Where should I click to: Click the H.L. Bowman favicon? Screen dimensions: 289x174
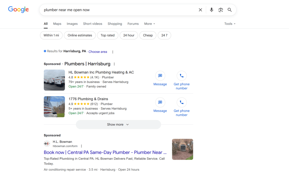[x=47, y=144]
